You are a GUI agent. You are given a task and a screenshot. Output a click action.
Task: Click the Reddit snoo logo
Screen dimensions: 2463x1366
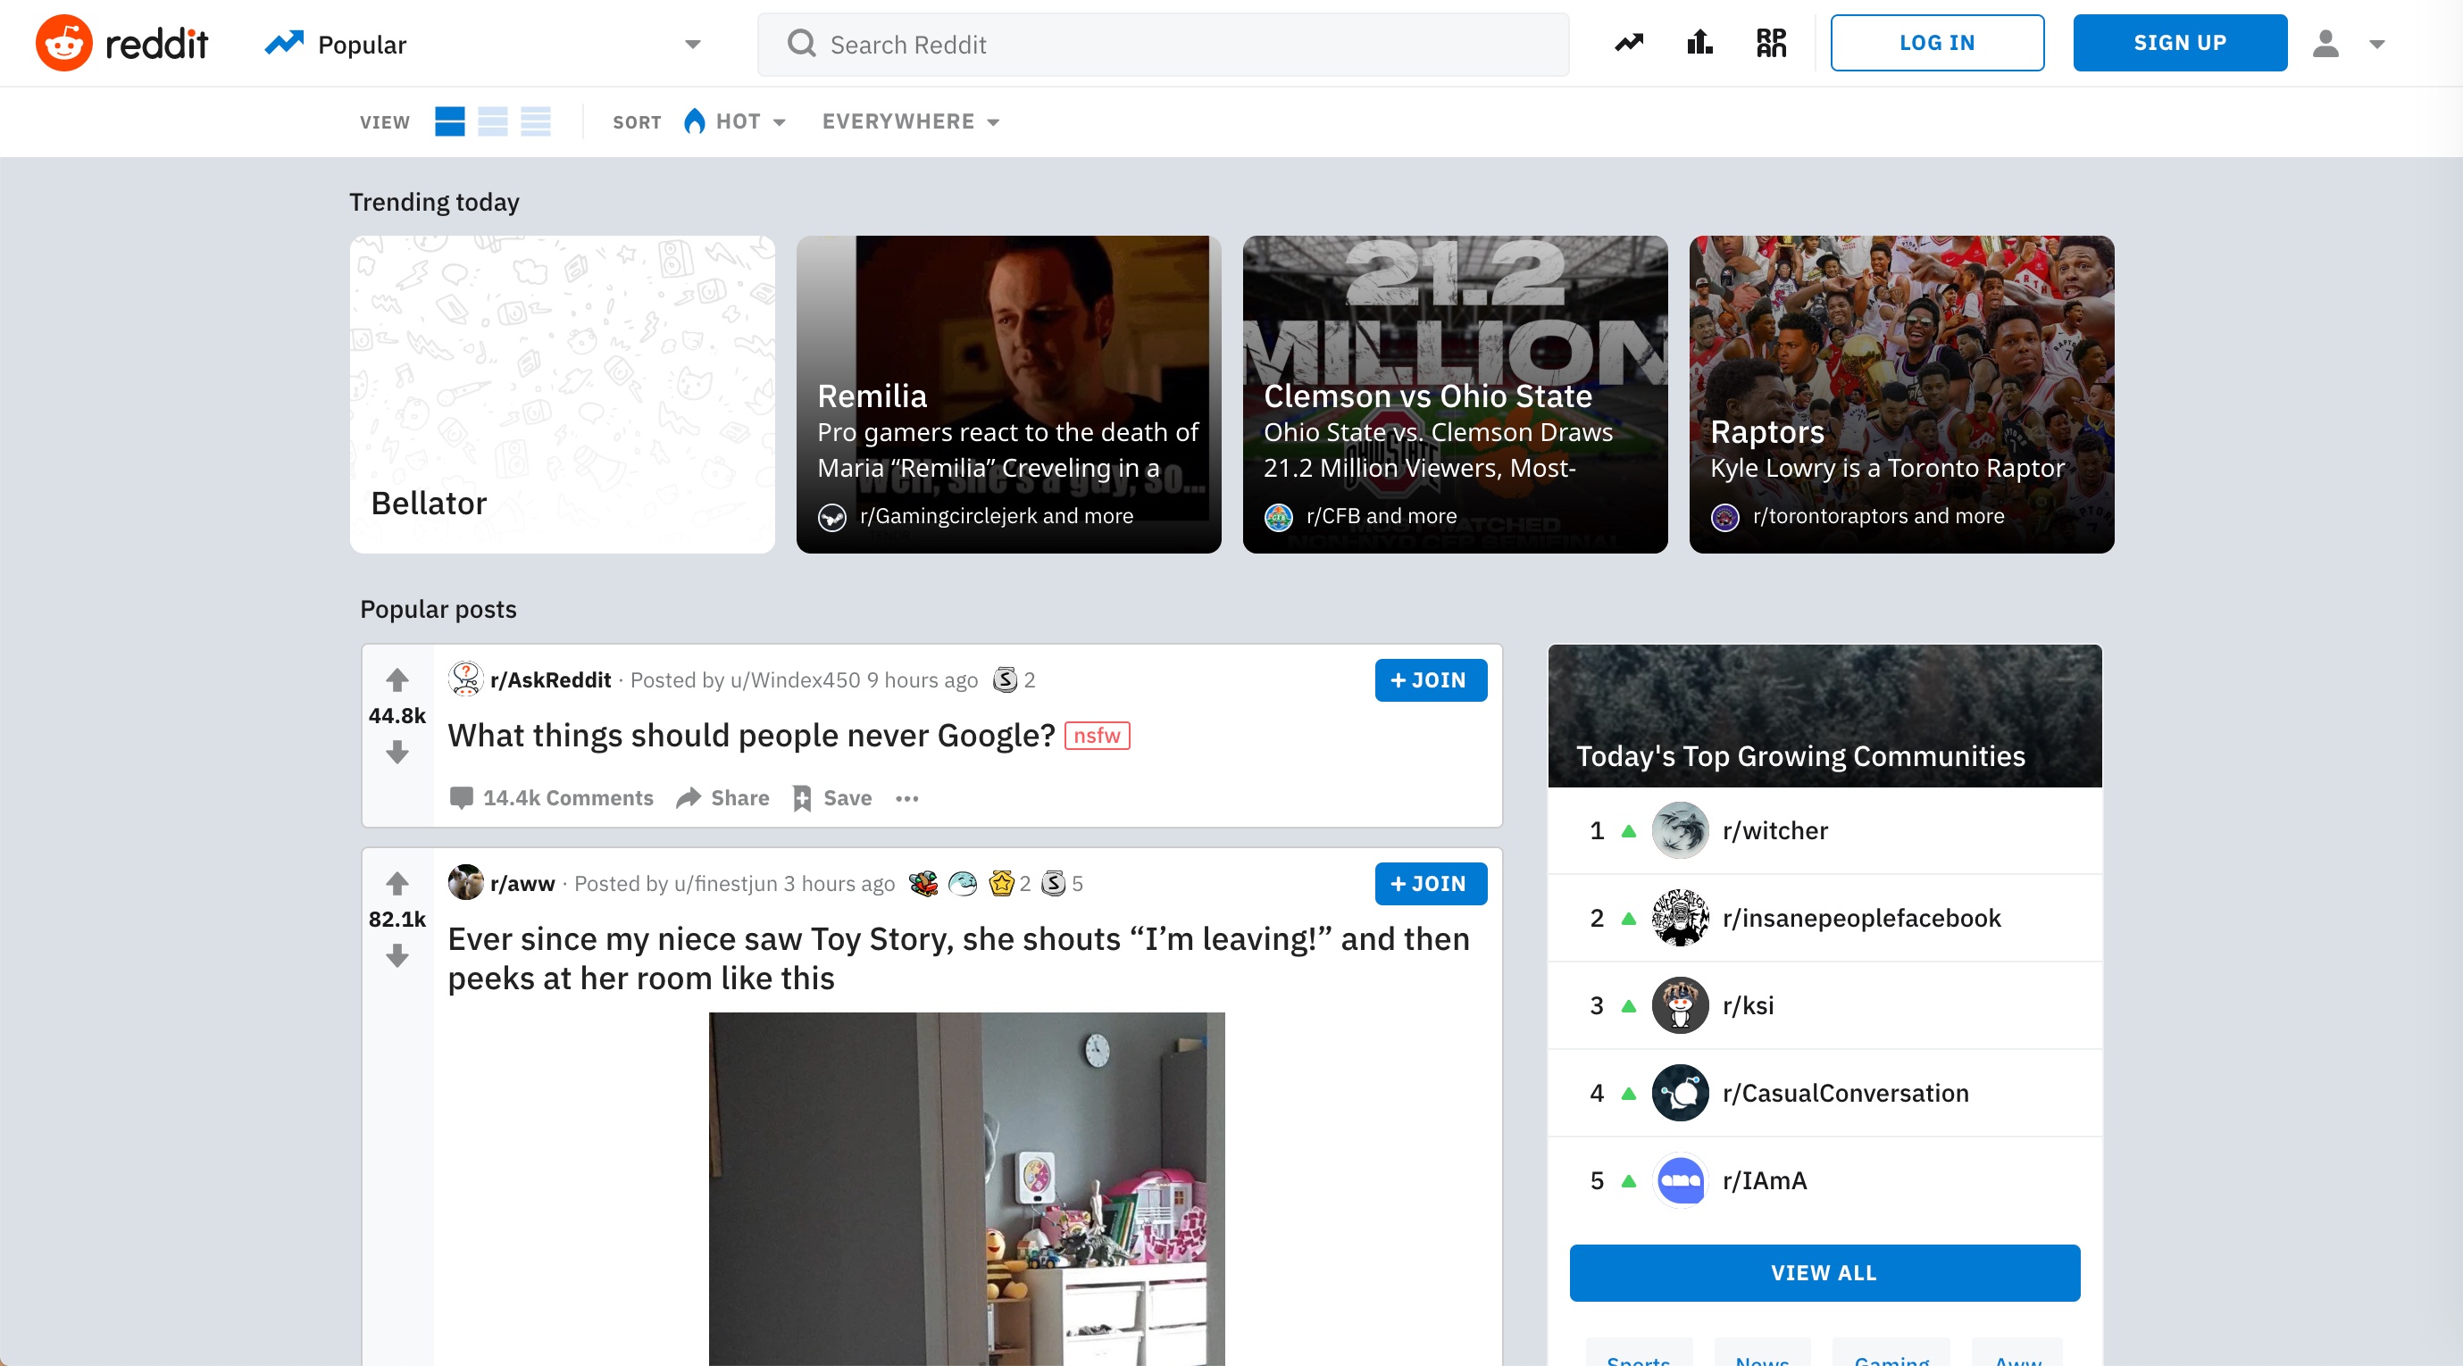[x=62, y=42]
